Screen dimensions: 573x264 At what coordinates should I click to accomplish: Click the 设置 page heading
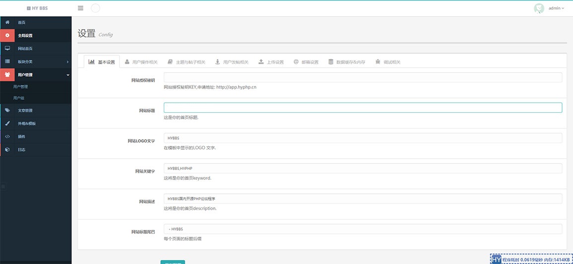(87, 34)
